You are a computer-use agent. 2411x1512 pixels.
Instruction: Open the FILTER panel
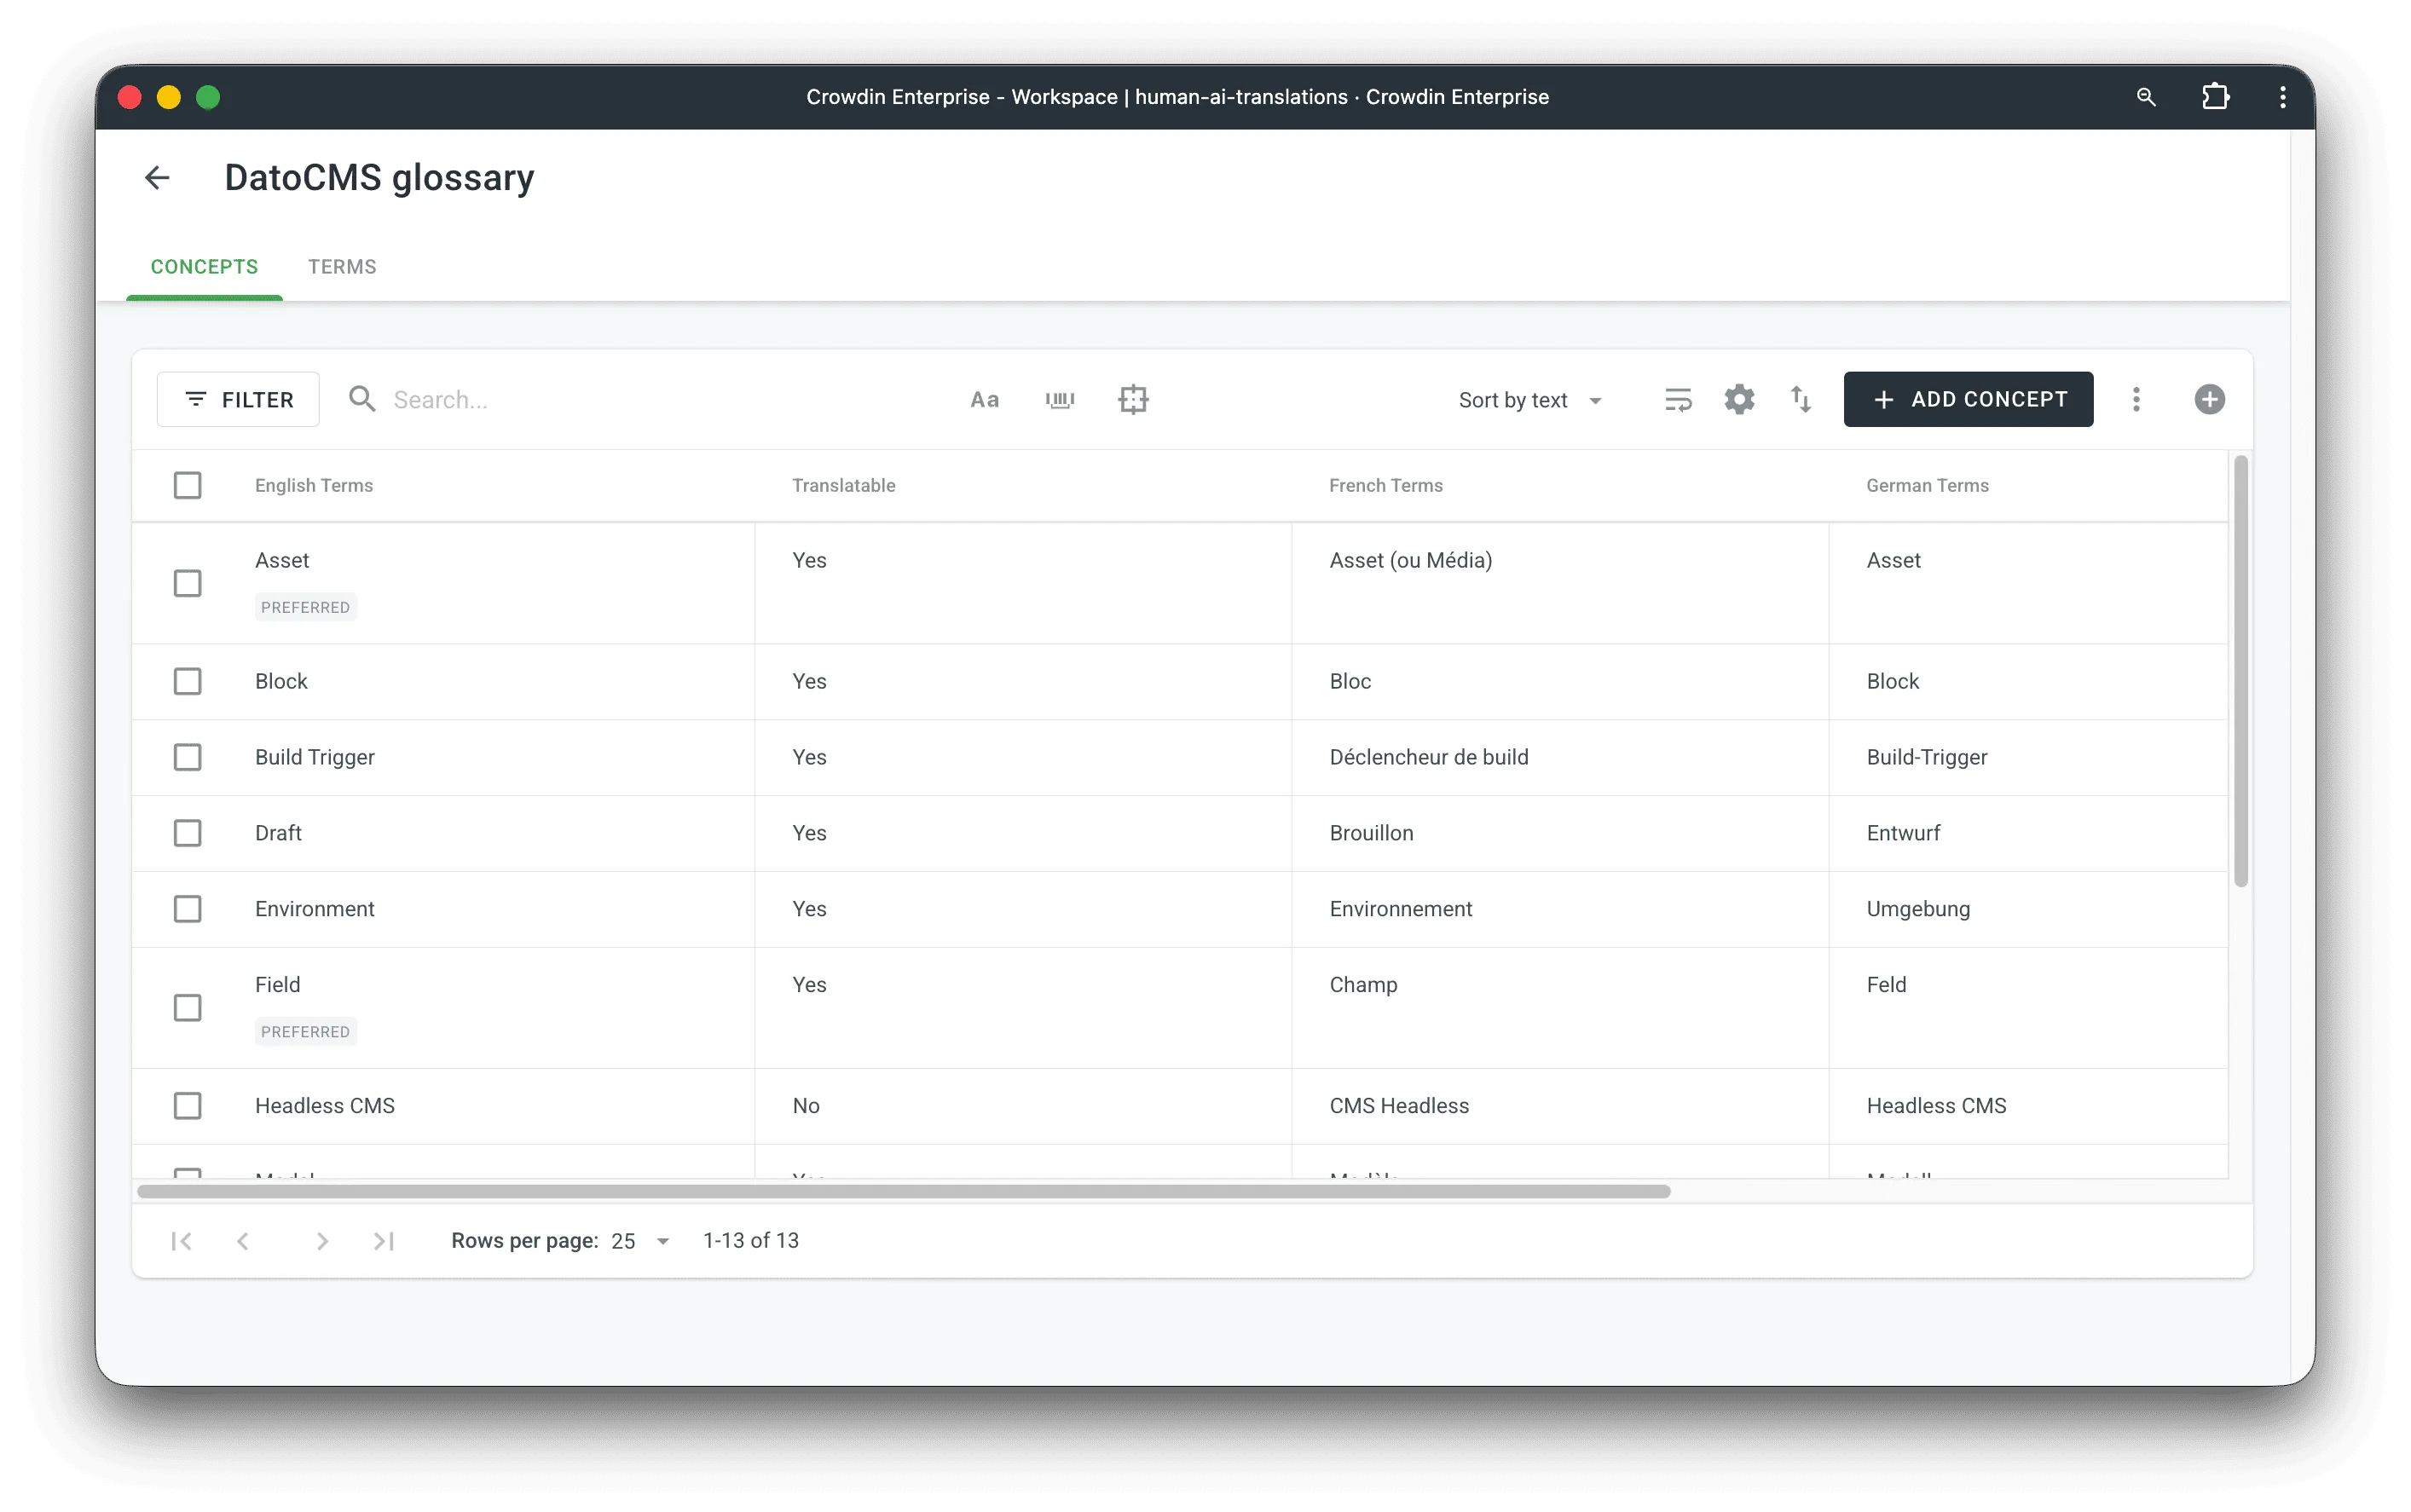[237, 399]
